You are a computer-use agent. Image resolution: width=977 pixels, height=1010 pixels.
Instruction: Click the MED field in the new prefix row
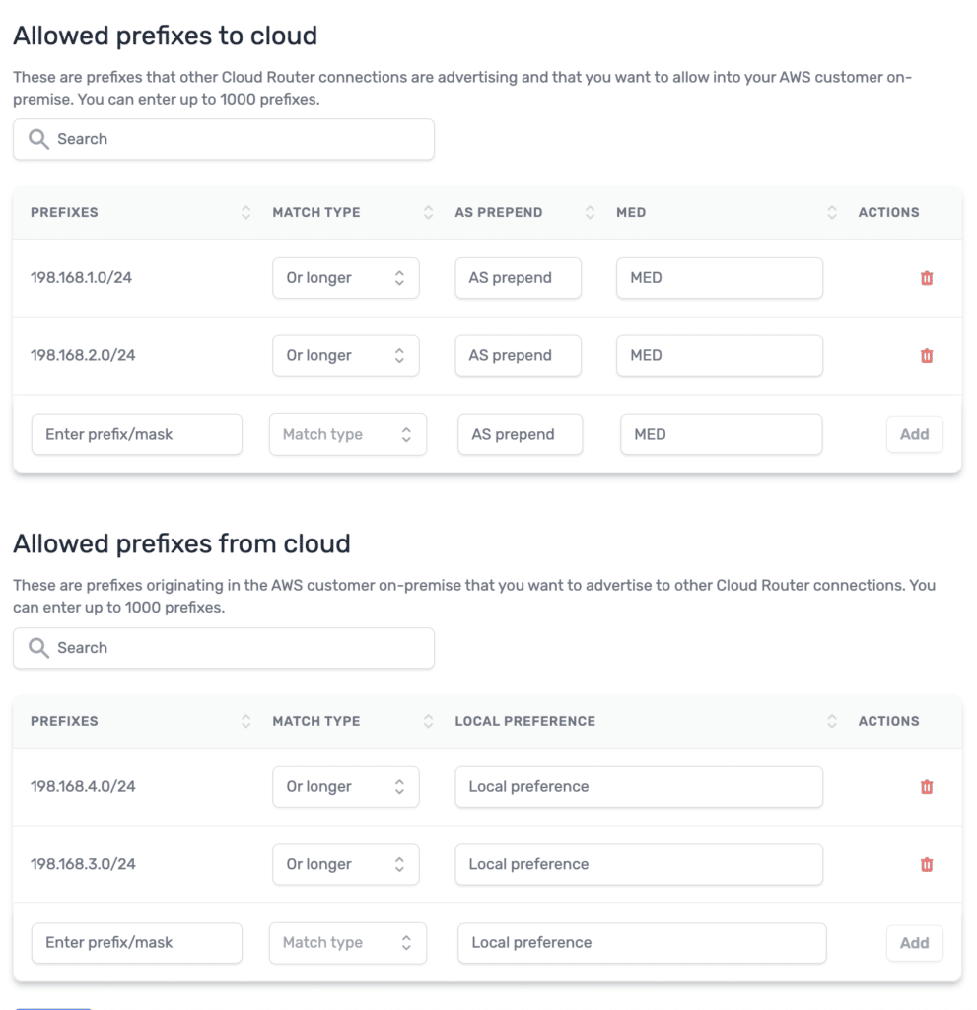pos(721,434)
